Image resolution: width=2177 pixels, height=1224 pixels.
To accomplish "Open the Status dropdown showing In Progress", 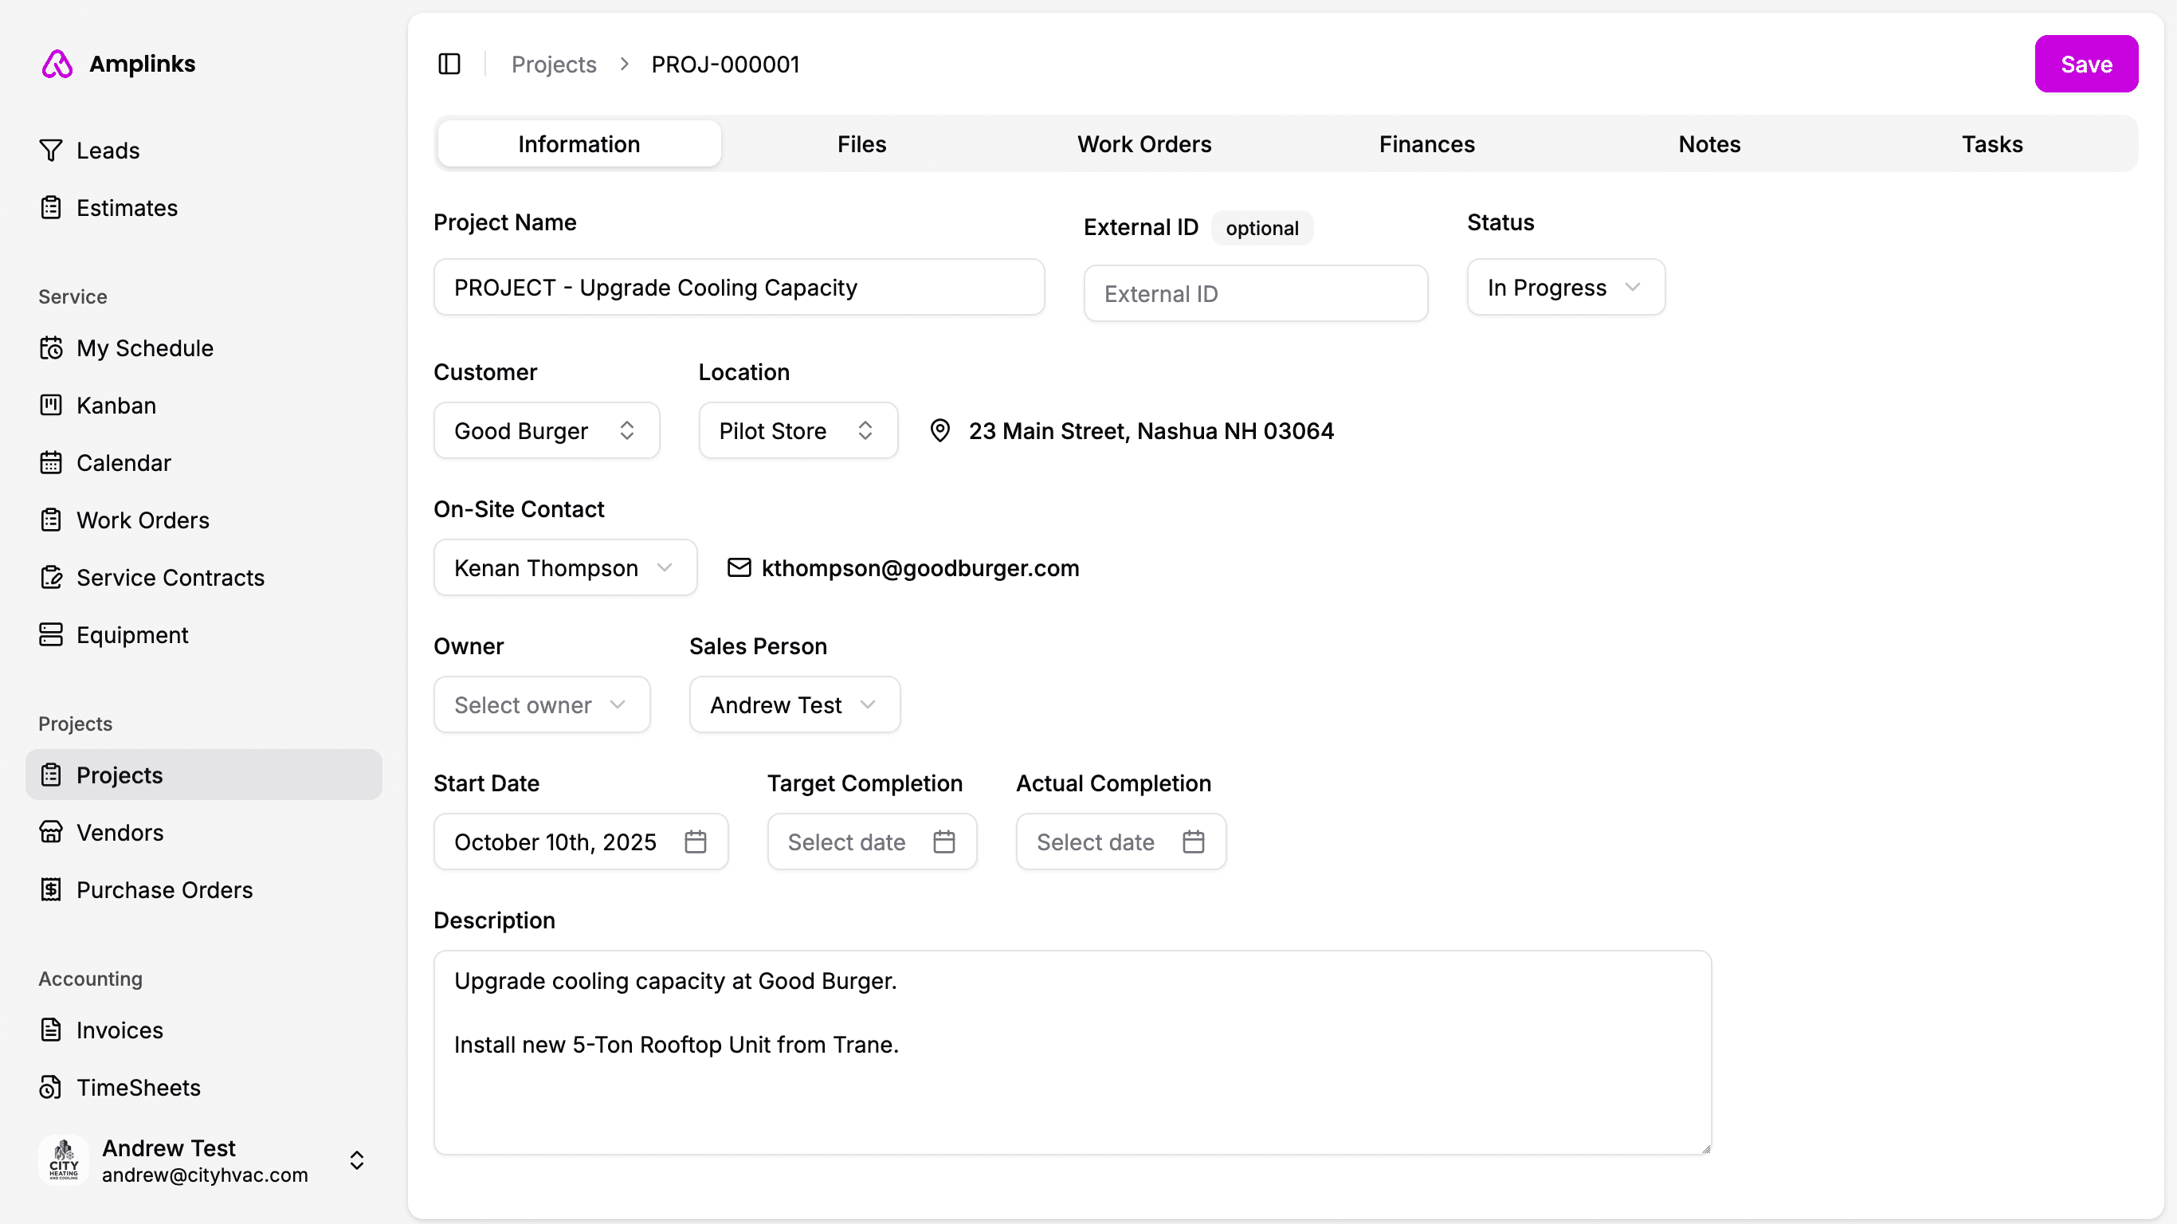I will click(x=1565, y=288).
